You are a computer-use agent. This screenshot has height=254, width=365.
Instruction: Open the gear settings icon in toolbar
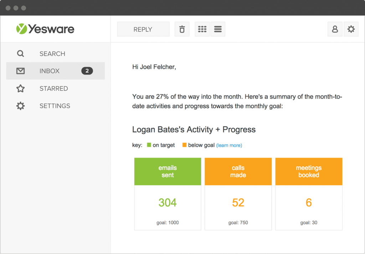coord(351,30)
